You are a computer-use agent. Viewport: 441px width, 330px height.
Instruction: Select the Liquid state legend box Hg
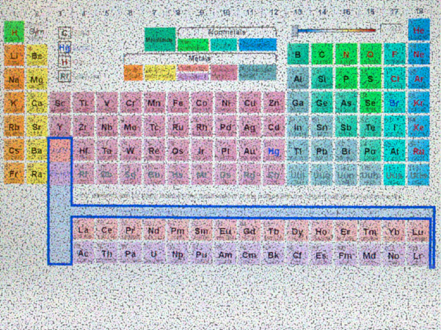click(x=64, y=48)
